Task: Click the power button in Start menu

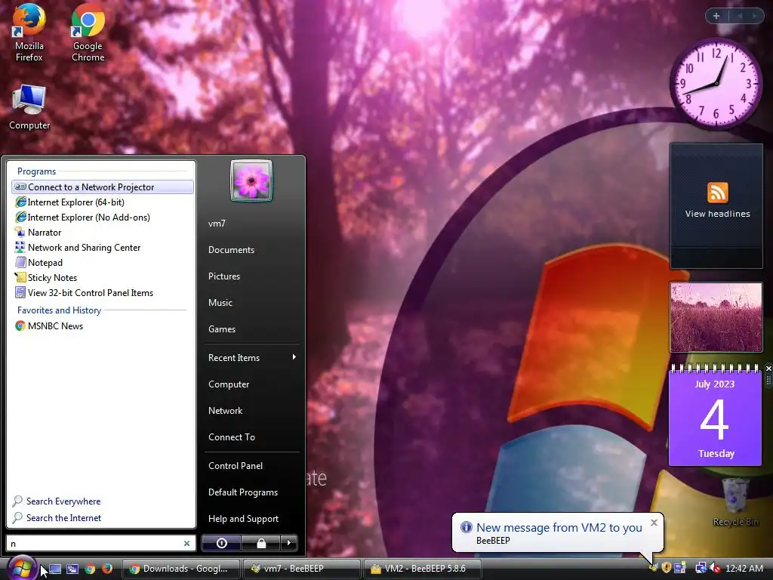Action: pos(221,543)
